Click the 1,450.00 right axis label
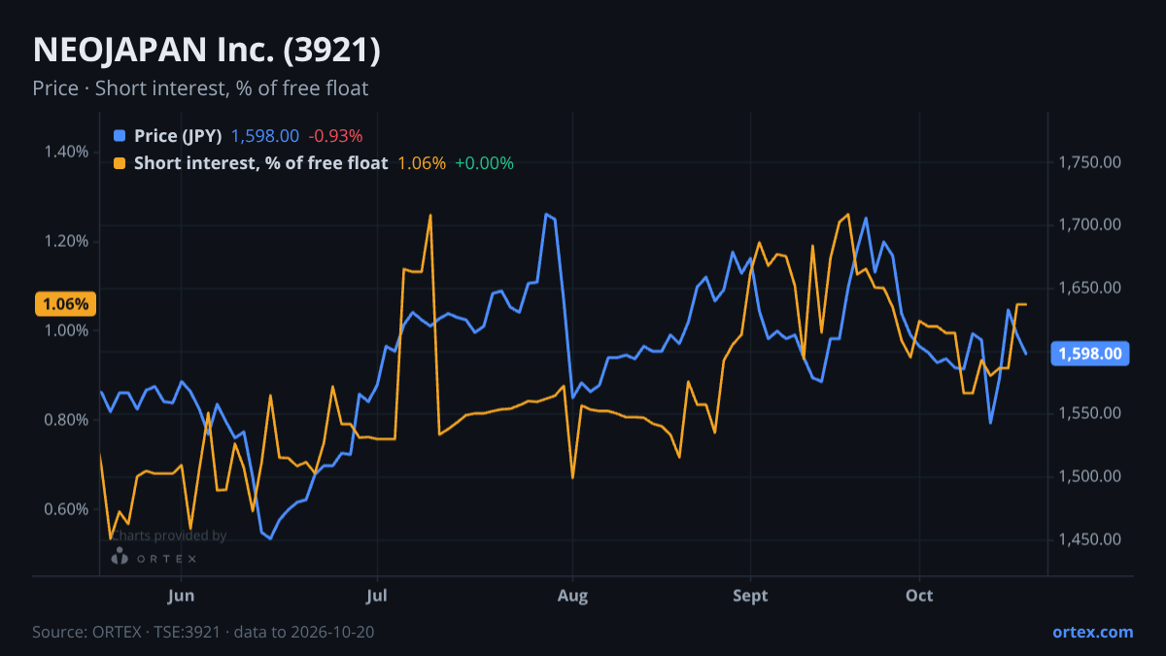 pos(1089,539)
